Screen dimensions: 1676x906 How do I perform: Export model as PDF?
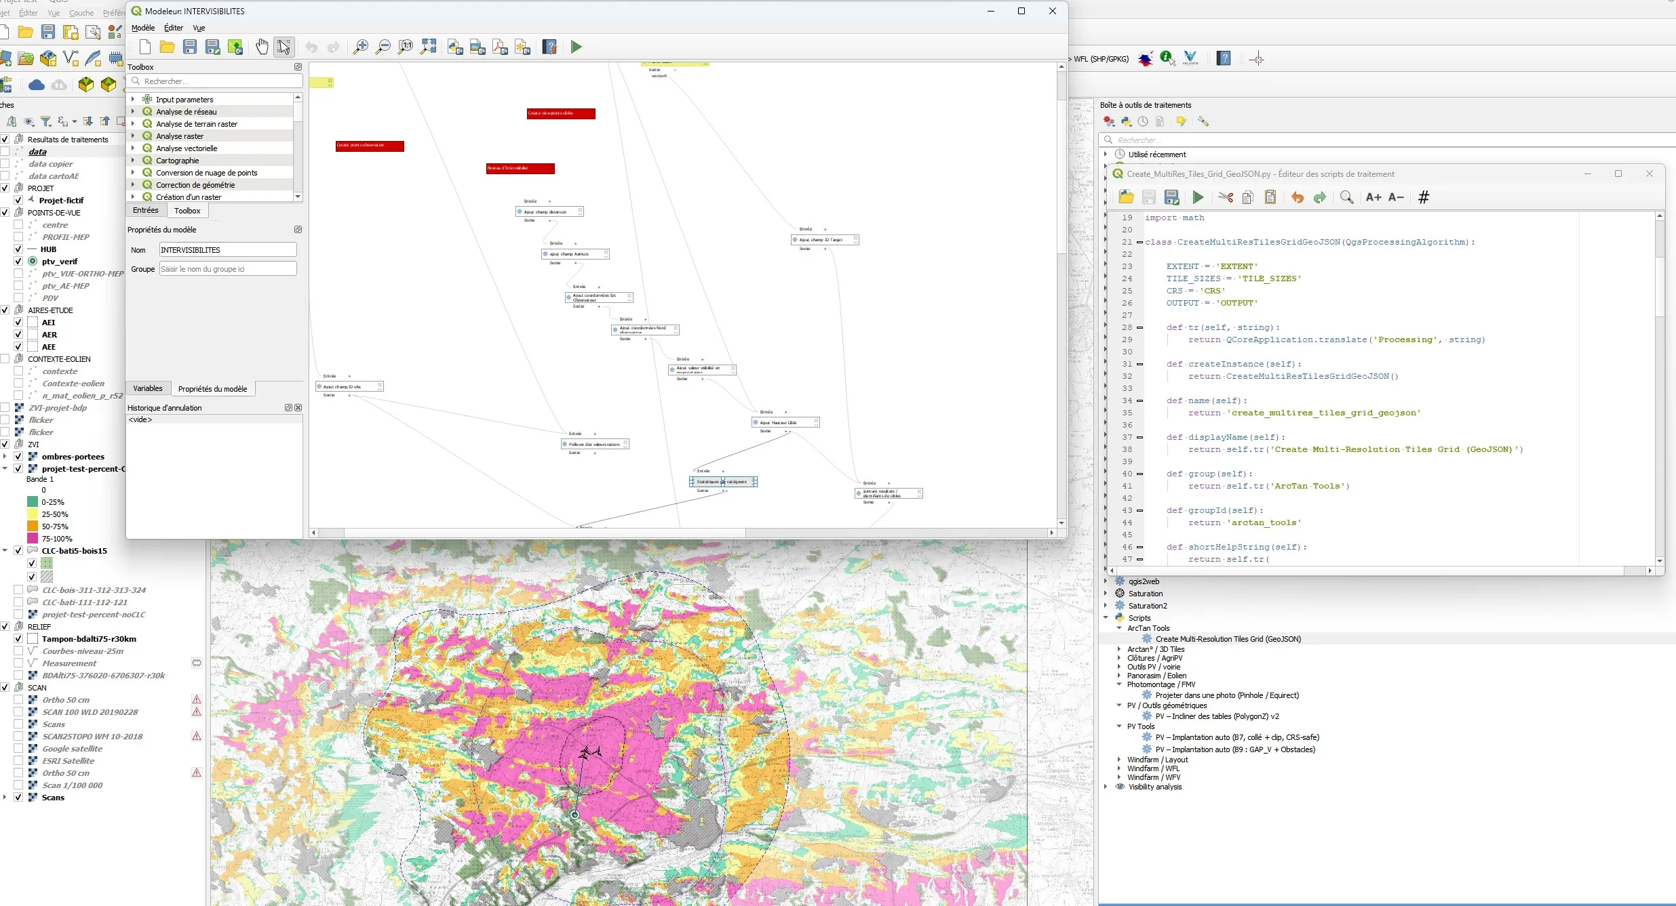[500, 47]
